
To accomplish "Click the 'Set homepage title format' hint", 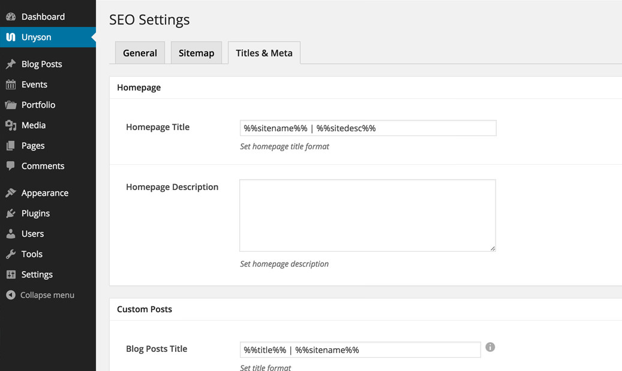I will (x=284, y=146).
